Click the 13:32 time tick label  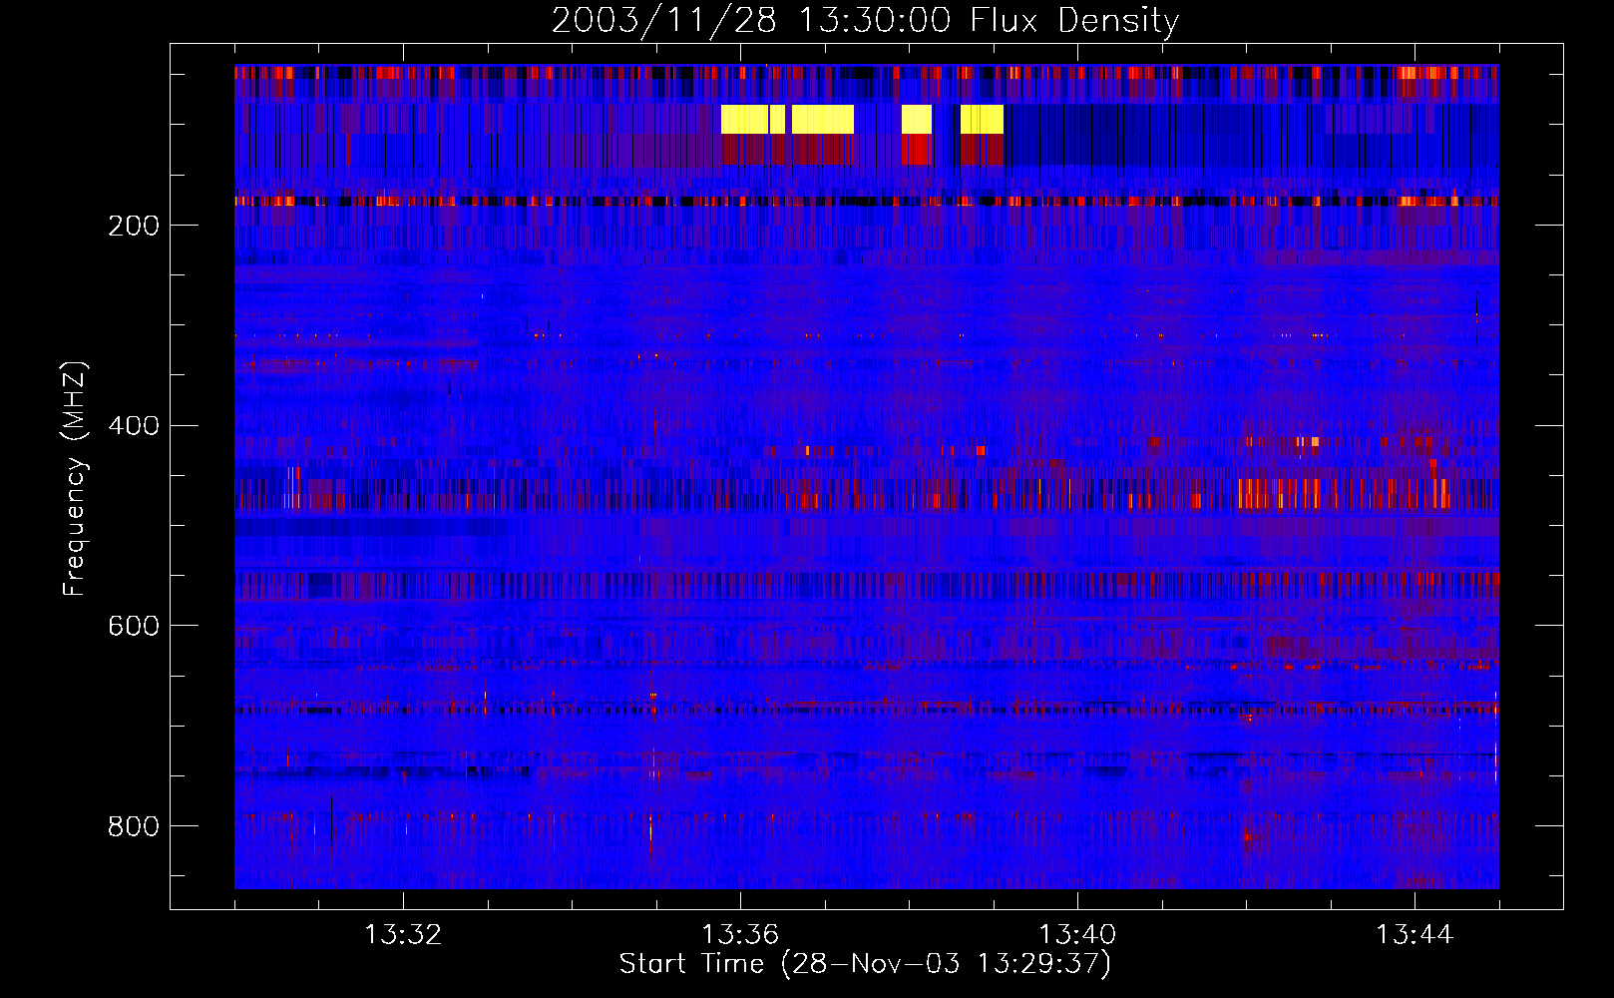(403, 935)
